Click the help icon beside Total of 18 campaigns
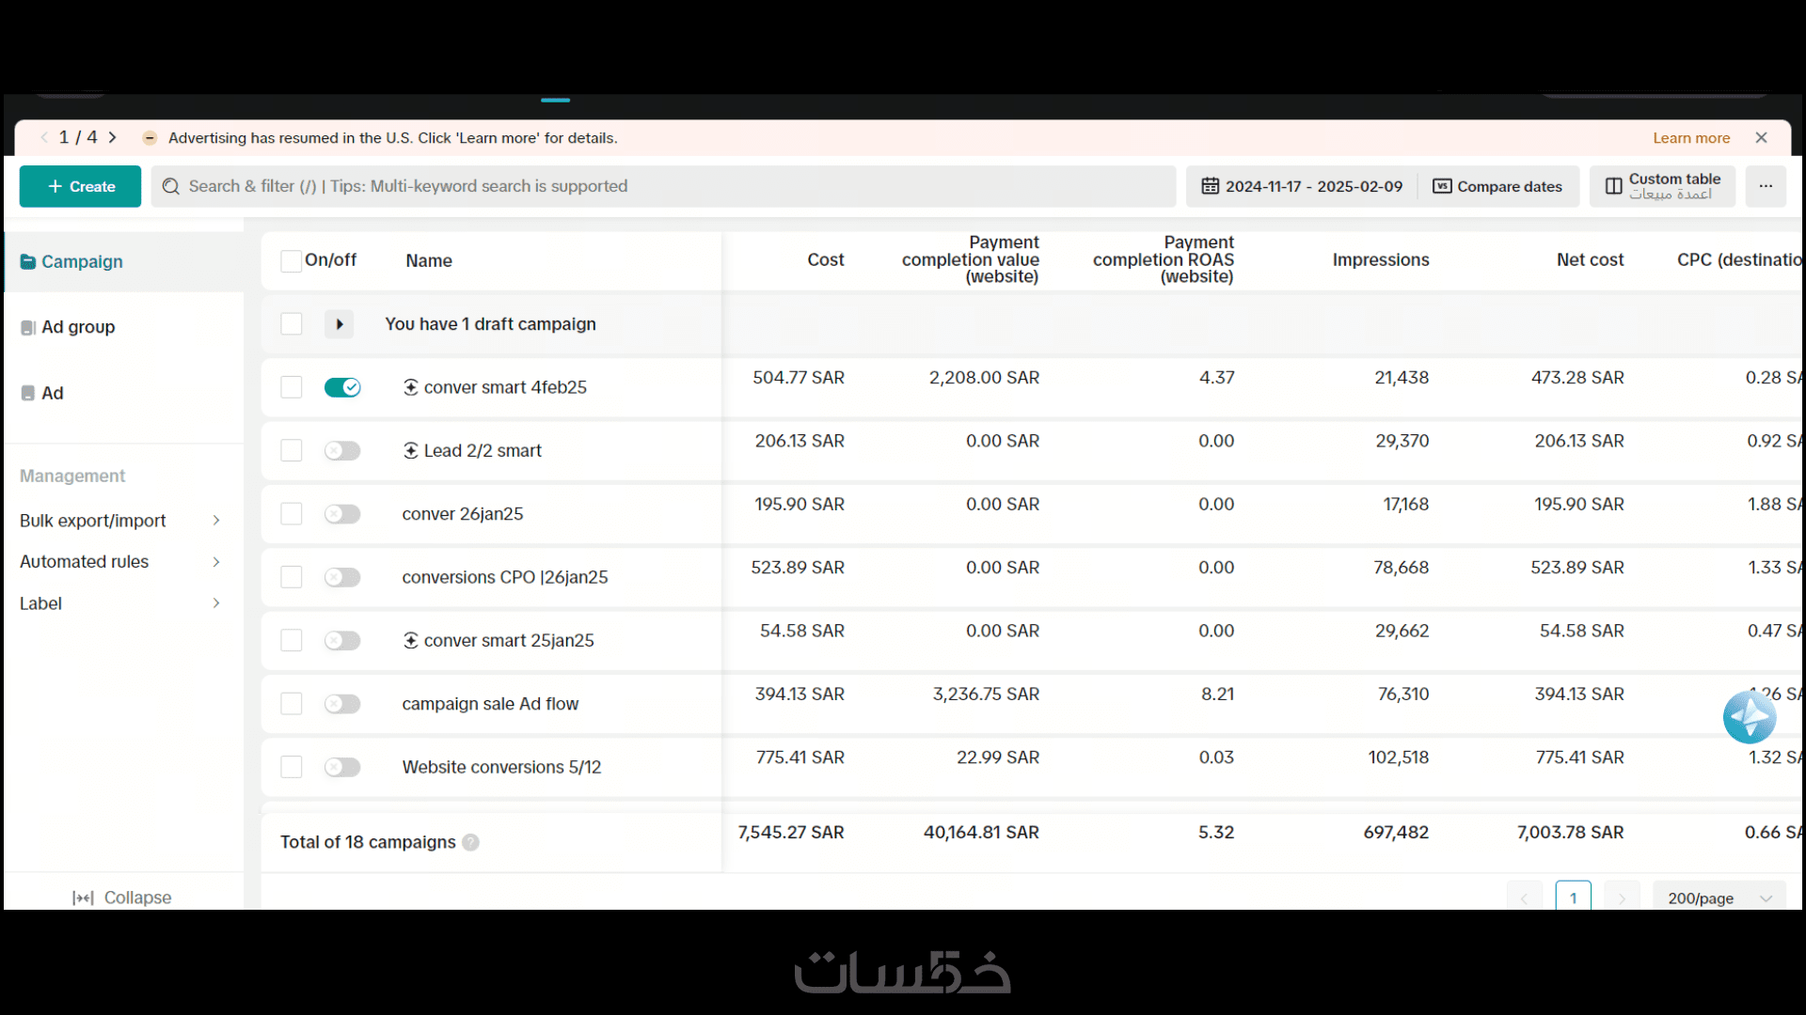 point(471,842)
